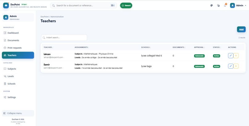
Task: Click the Administration breadcrumb
Action: point(57,17)
